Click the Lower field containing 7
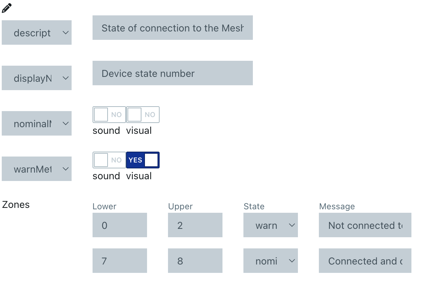This screenshot has height=283, width=424. coord(120,261)
